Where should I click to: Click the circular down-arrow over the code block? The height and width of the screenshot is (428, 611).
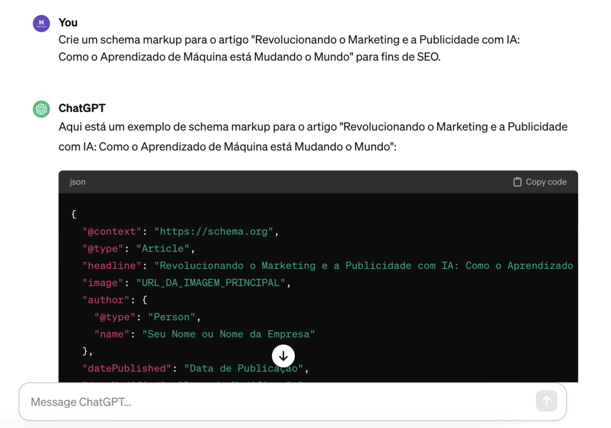[x=283, y=356]
